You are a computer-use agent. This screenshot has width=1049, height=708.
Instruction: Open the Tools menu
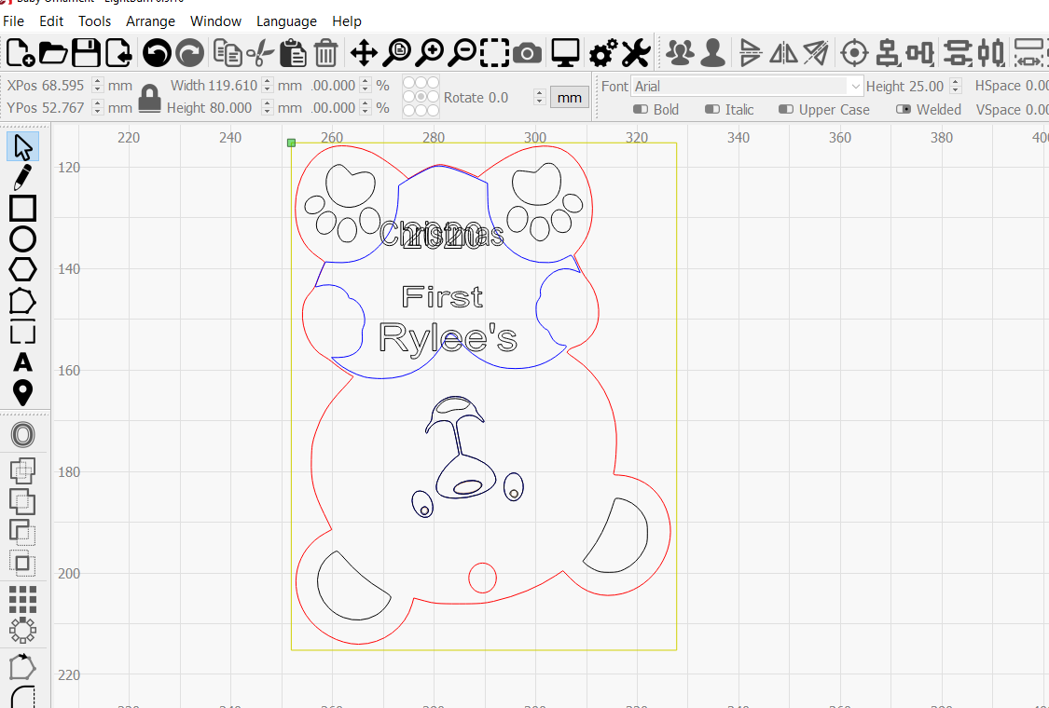(x=94, y=21)
